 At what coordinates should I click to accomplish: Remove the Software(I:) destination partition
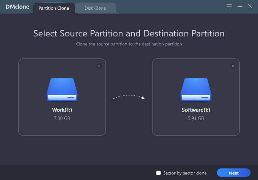pyautogui.click(x=233, y=66)
